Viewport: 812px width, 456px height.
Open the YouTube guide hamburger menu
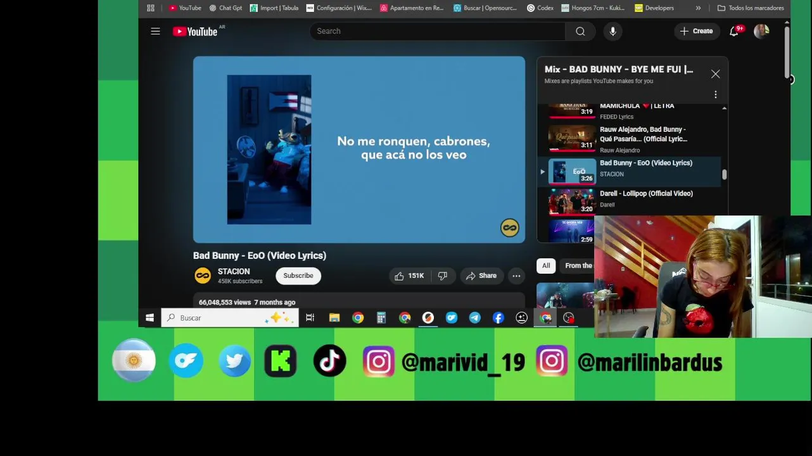155,31
